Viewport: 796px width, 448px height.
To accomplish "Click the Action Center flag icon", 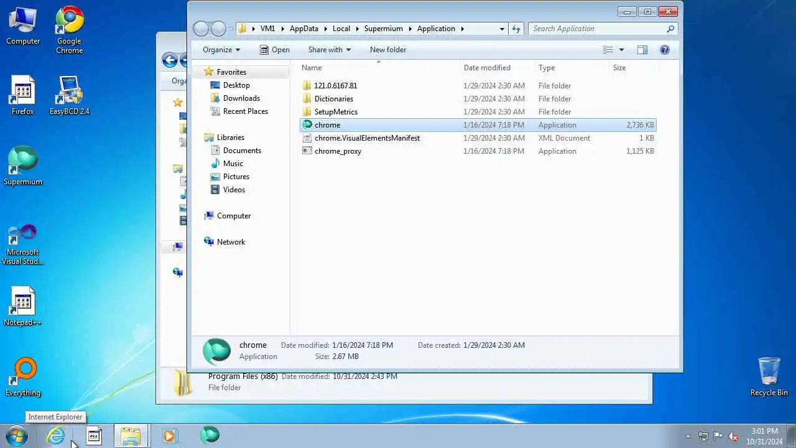I will tap(718, 436).
